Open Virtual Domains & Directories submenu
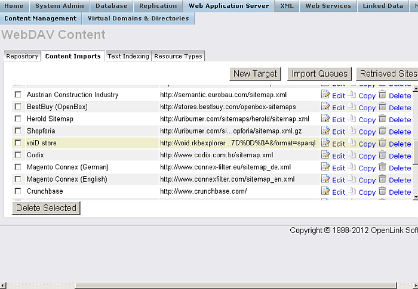The image size is (418, 289). pyautogui.click(x=139, y=18)
